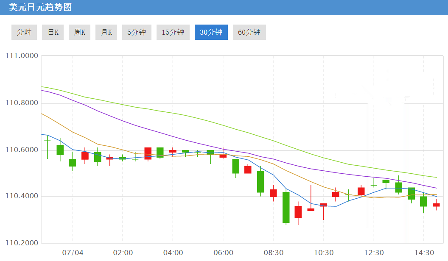Select the 日K tab

click(x=53, y=32)
